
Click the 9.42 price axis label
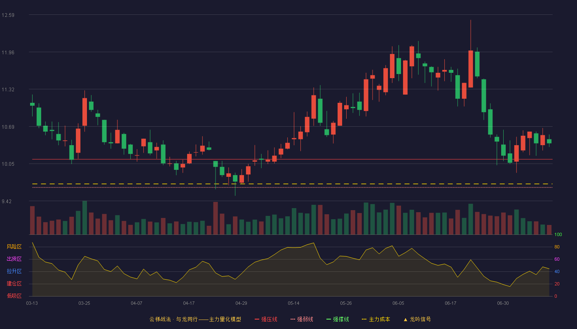pos(7,202)
